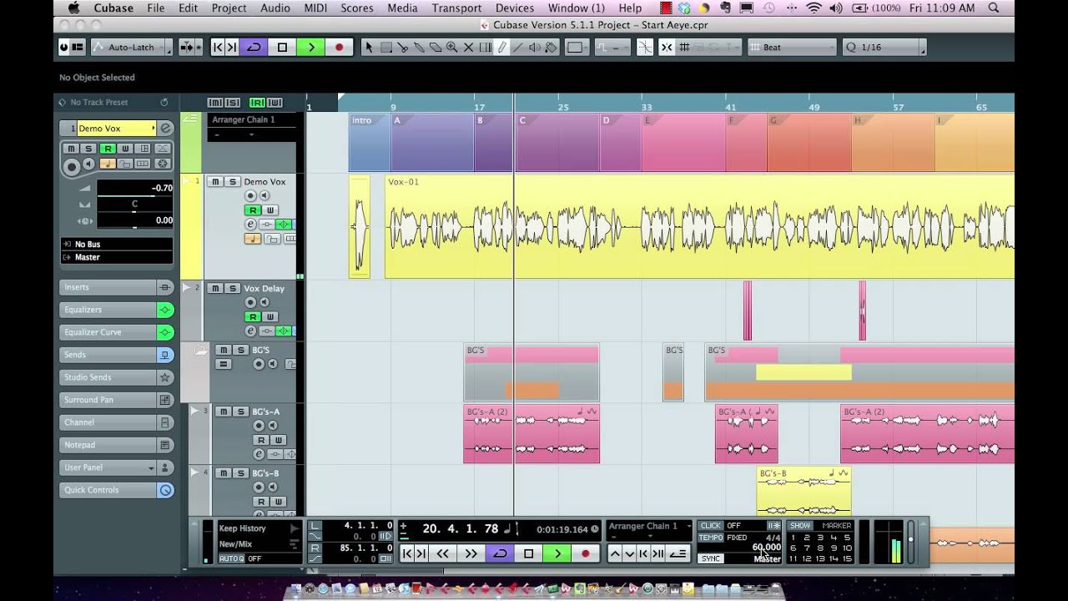Image resolution: width=1068 pixels, height=601 pixels.
Task: Select the Time Warp tool
Action: tap(485, 48)
